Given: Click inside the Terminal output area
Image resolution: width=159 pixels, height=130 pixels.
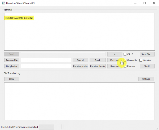Looking at the screenshot, I should pos(79,34).
